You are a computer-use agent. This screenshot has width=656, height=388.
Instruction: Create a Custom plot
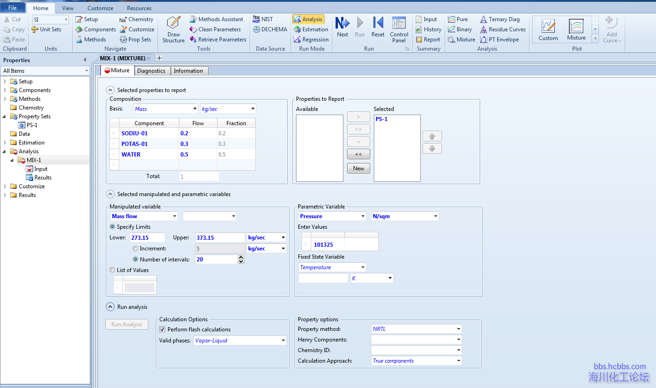[x=548, y=29]
